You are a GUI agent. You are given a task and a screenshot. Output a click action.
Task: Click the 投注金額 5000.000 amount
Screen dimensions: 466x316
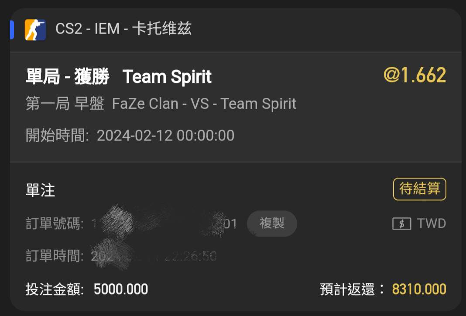click(87, 289)
